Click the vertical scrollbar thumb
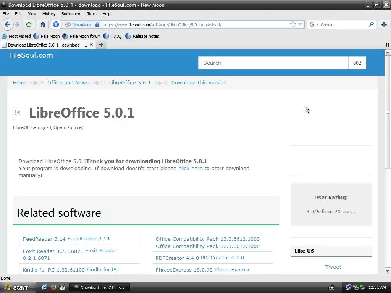 (388, 112)
